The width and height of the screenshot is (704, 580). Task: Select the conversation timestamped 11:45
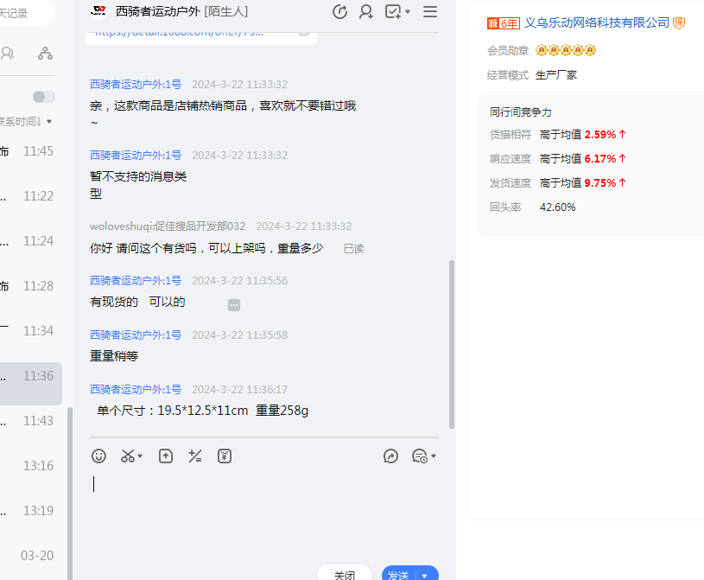click(x=31, y=151)
